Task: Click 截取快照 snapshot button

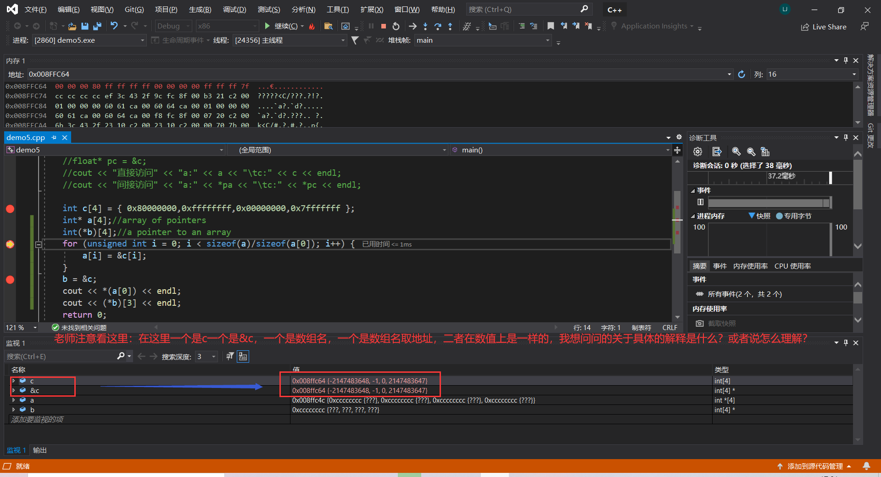Action: [716, 324]
